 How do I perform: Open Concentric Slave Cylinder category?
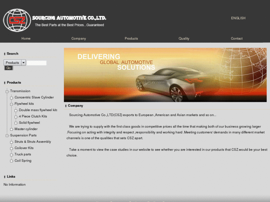click(x=34, y=97)
